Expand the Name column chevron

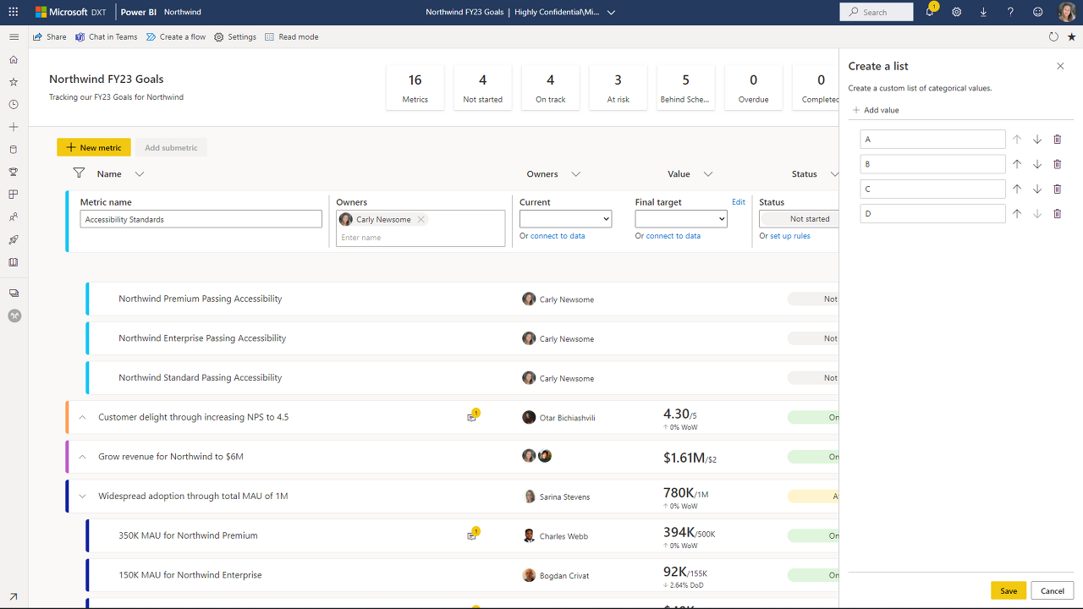pyautogui.click(x=140, y=174)
